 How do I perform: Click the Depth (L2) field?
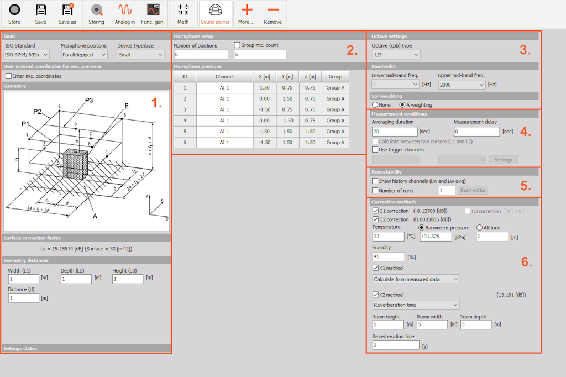(x=76, y=279)
